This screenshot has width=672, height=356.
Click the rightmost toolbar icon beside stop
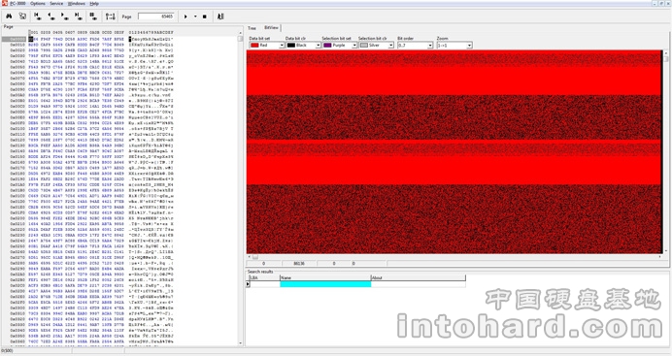(220, 16)
